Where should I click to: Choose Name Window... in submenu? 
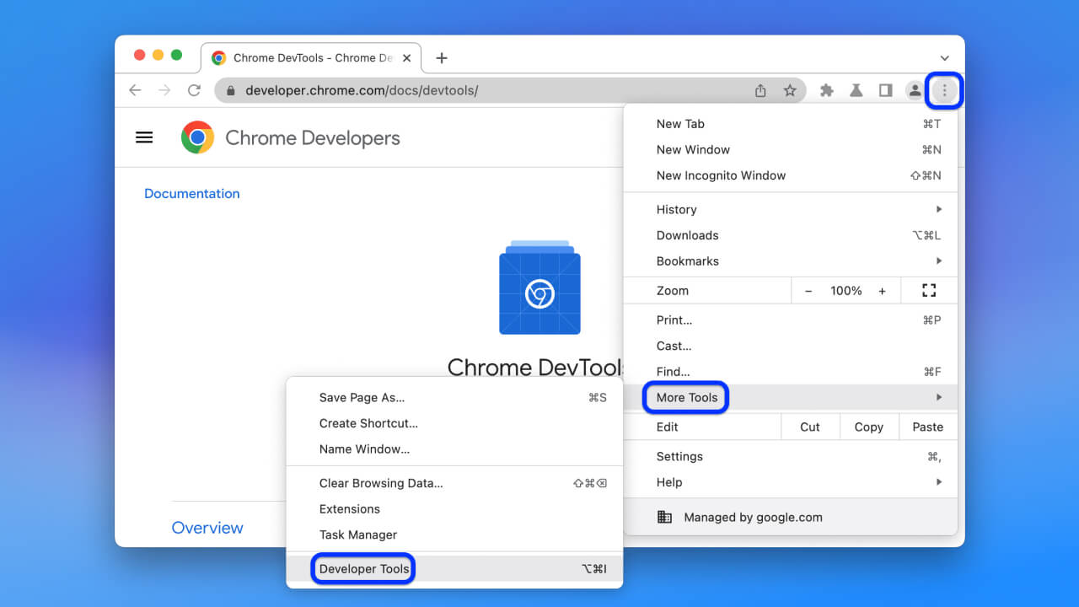[454, 449]
